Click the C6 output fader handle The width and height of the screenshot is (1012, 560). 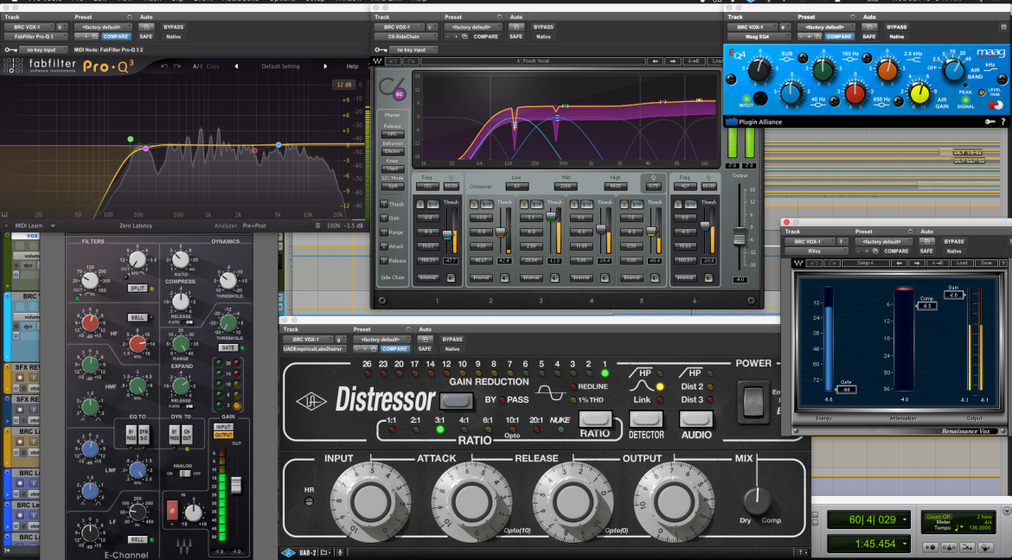click(740, 237)
